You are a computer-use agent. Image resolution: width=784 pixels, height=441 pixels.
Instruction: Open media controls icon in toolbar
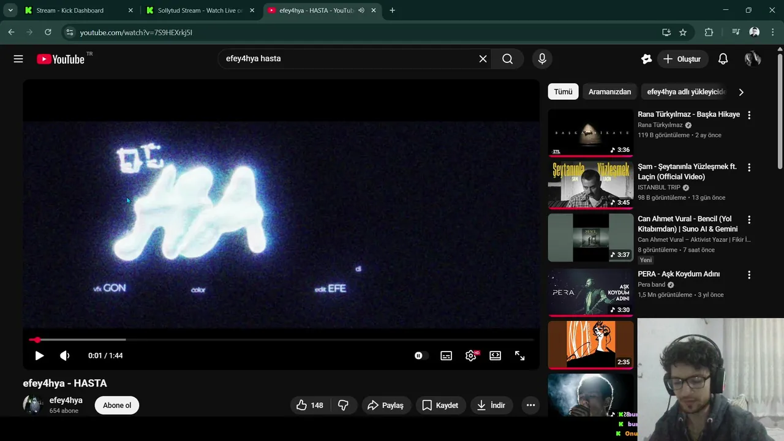pos(736,32)
